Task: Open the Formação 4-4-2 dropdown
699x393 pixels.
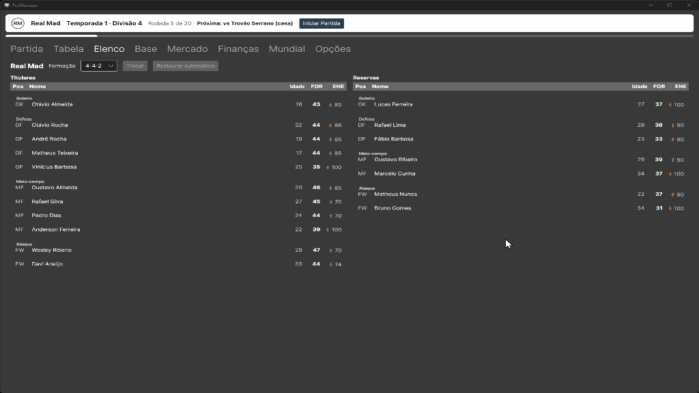Action: pos(98,65)
